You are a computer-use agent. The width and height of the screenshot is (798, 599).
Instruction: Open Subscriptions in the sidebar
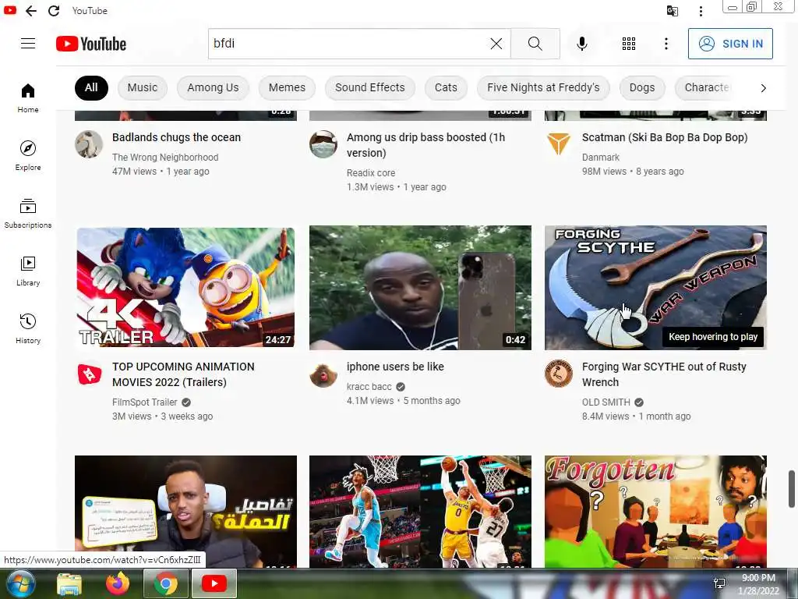coord(28,213)
